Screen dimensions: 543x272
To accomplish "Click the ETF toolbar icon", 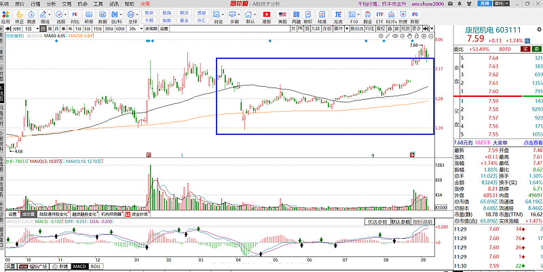I will tap(379, 17).
